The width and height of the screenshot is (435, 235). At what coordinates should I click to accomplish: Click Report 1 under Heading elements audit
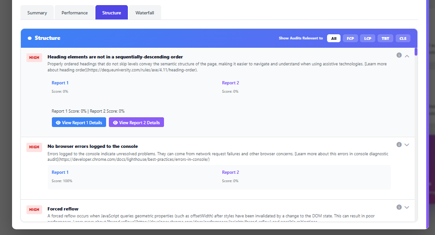[x=60, y=83]
